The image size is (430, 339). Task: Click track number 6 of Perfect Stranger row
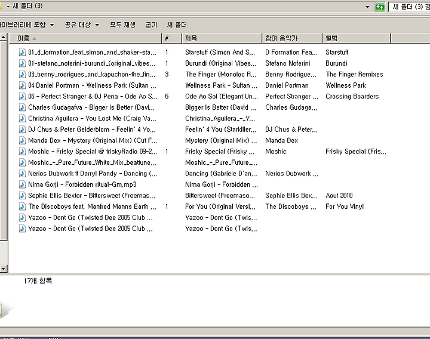click(x=167, y=96)
